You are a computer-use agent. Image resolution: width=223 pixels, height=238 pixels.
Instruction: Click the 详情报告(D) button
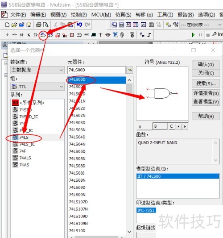click(206, 93)
